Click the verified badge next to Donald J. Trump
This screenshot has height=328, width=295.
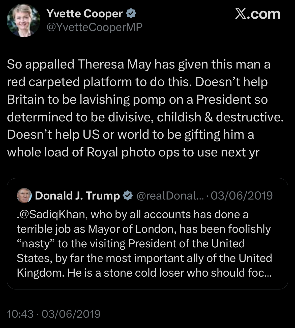tap(128, 196)
